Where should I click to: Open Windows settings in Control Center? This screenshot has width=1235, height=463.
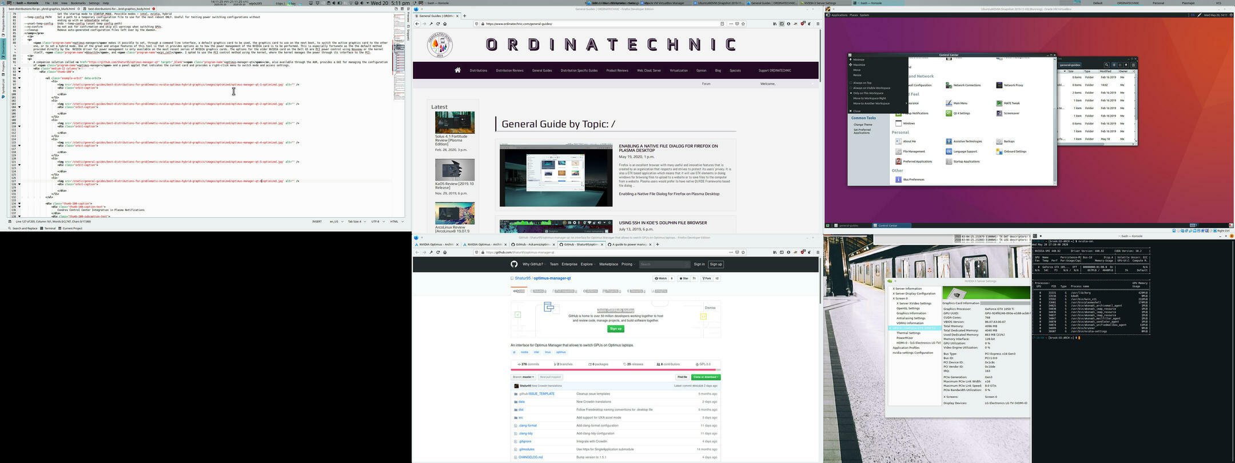tap(905, 123)
